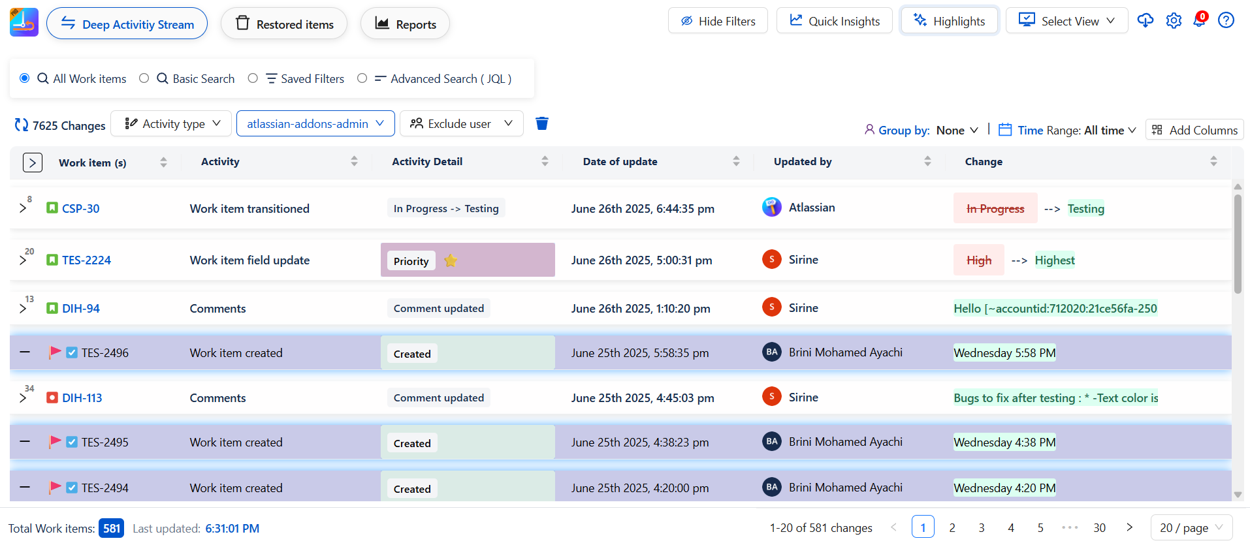Open the settings gear icon
This screenshot has height=545, width=1250.
point(1174,21)
